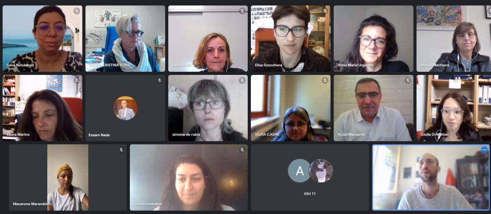This screenshot has height=214, width=491.
Task: Click the muted mic icon on SILVIA CASINI's tile
Action: pos(325,80)
